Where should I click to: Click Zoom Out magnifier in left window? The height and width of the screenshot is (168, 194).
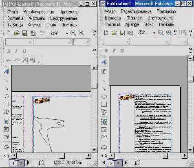pos(73,33)
